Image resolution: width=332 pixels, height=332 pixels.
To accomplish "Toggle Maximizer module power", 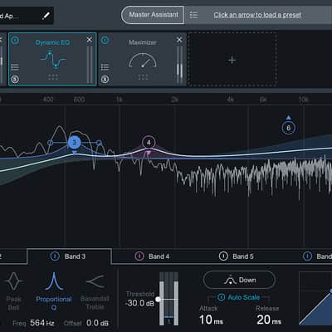I will coord(105,41).
